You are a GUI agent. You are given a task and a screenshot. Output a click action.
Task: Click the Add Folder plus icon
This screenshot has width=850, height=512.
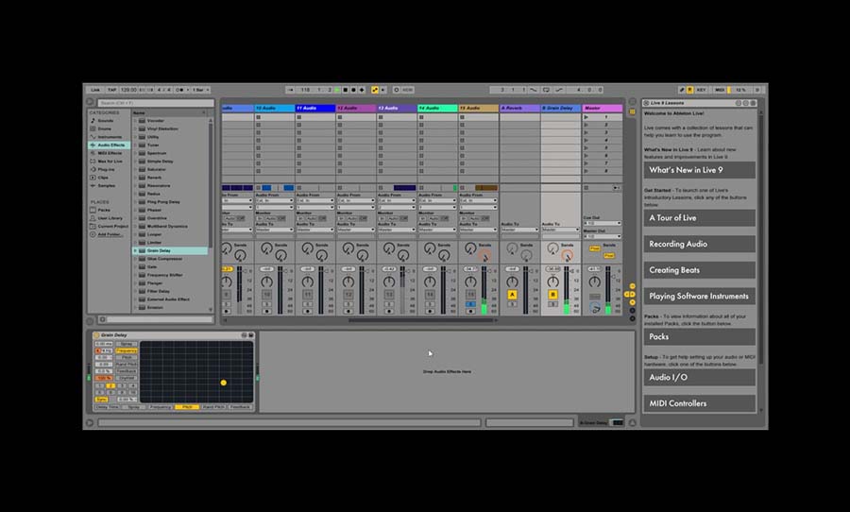coord(93,234)
